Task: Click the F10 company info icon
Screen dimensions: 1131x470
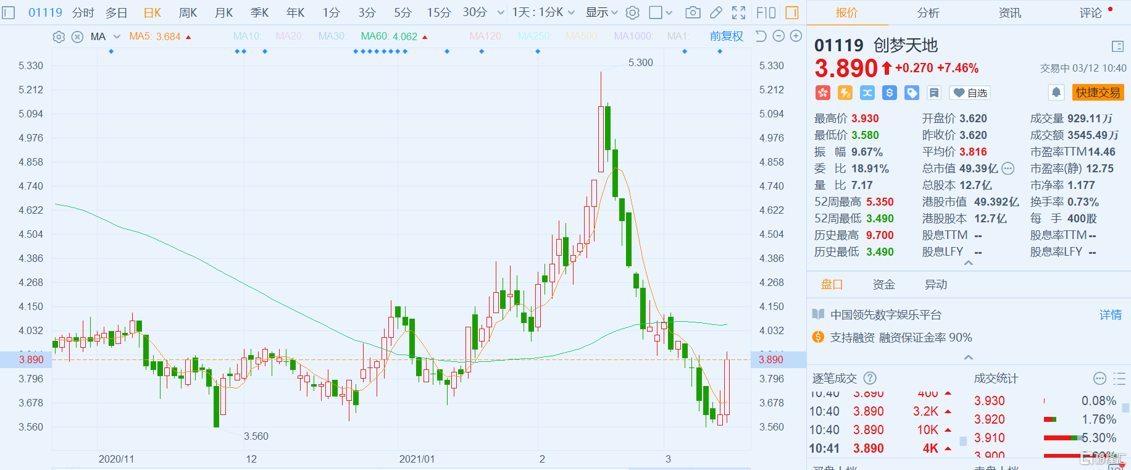Action: pos(766,12)
